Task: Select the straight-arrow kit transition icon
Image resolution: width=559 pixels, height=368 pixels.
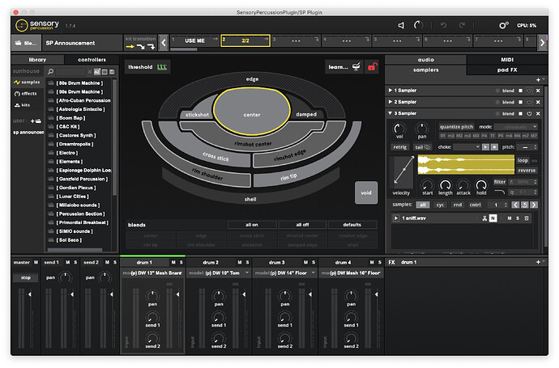Action: coord(130,47)
